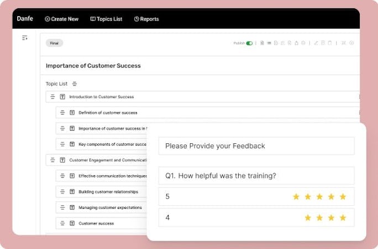Open Customer Engagement and Communication topic

click(x=108, y=160)
